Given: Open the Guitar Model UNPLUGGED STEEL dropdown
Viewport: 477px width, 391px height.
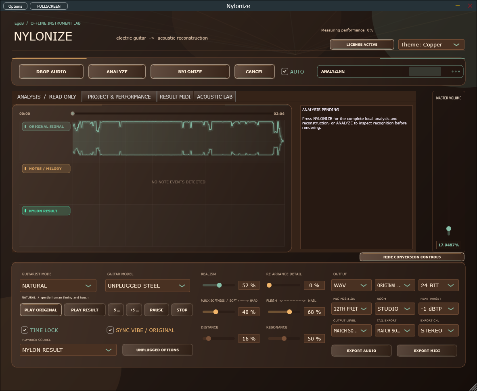Looking at the screenshot, I should coord(148,286).
